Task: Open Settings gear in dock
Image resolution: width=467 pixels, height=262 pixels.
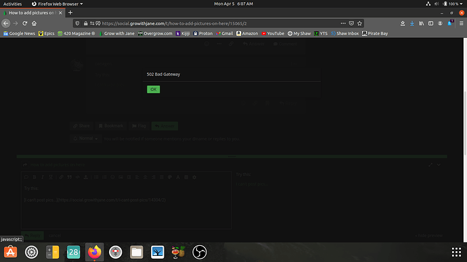Action: (x=31, y=252)
